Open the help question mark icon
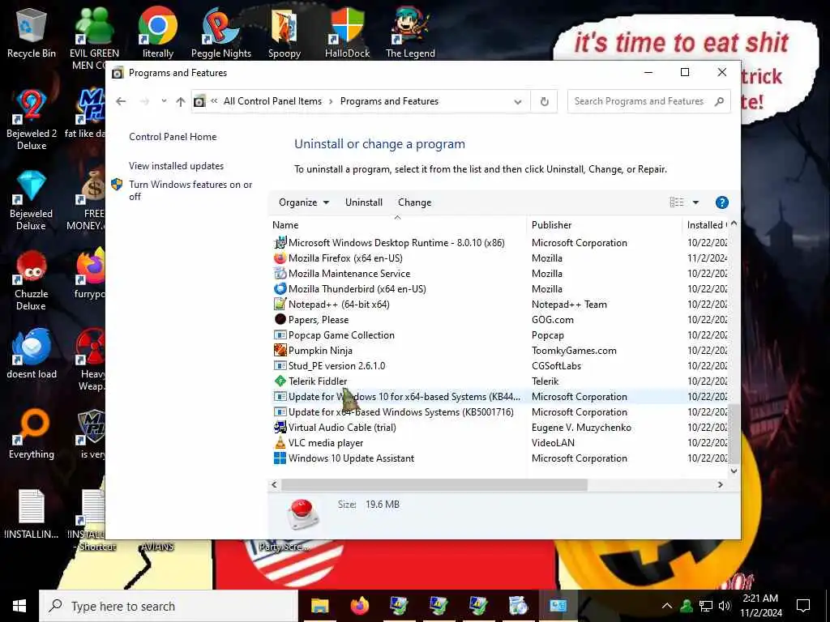830x622 pixels. (721, 202)
